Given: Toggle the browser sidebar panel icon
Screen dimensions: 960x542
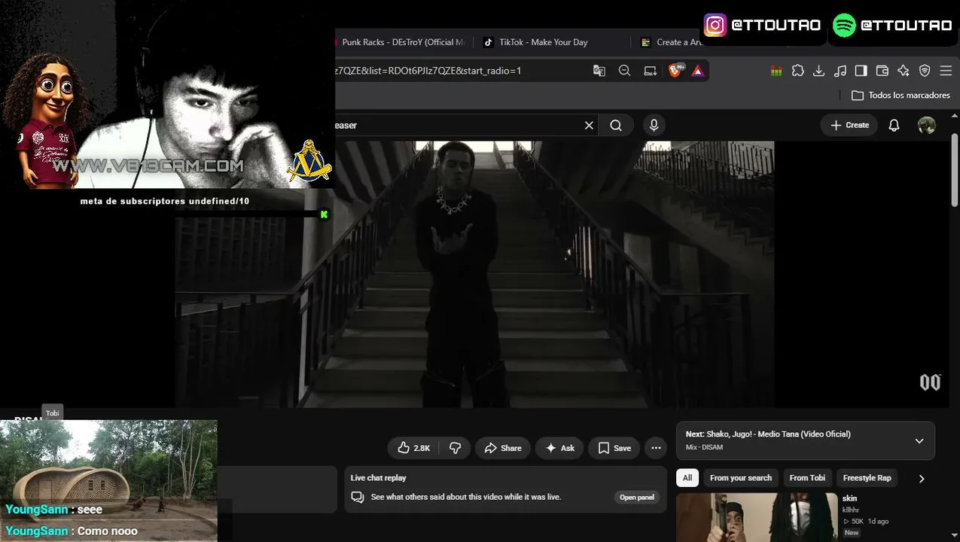Looking at the screenshot, I should (861, 71).
